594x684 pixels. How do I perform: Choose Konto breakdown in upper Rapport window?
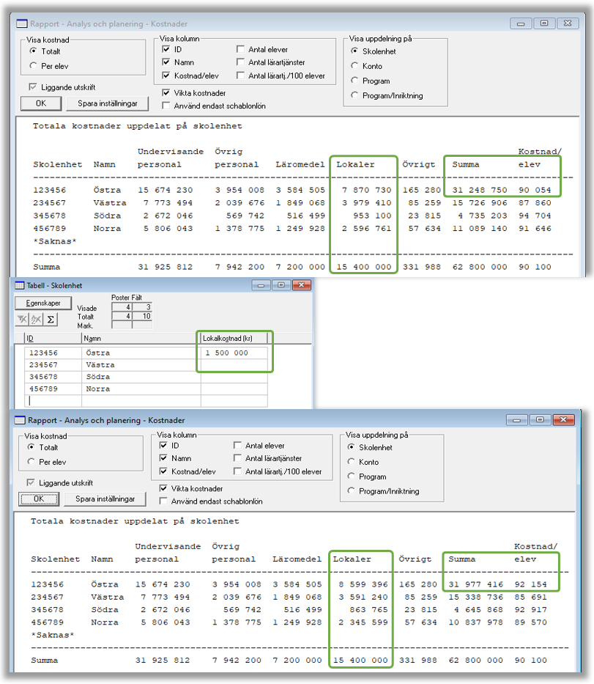(x=354, y=66)
